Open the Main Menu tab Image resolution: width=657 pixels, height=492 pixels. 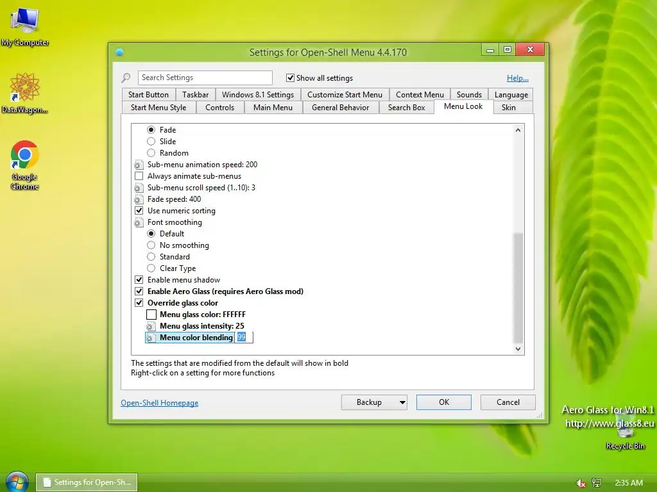(273, 108)
